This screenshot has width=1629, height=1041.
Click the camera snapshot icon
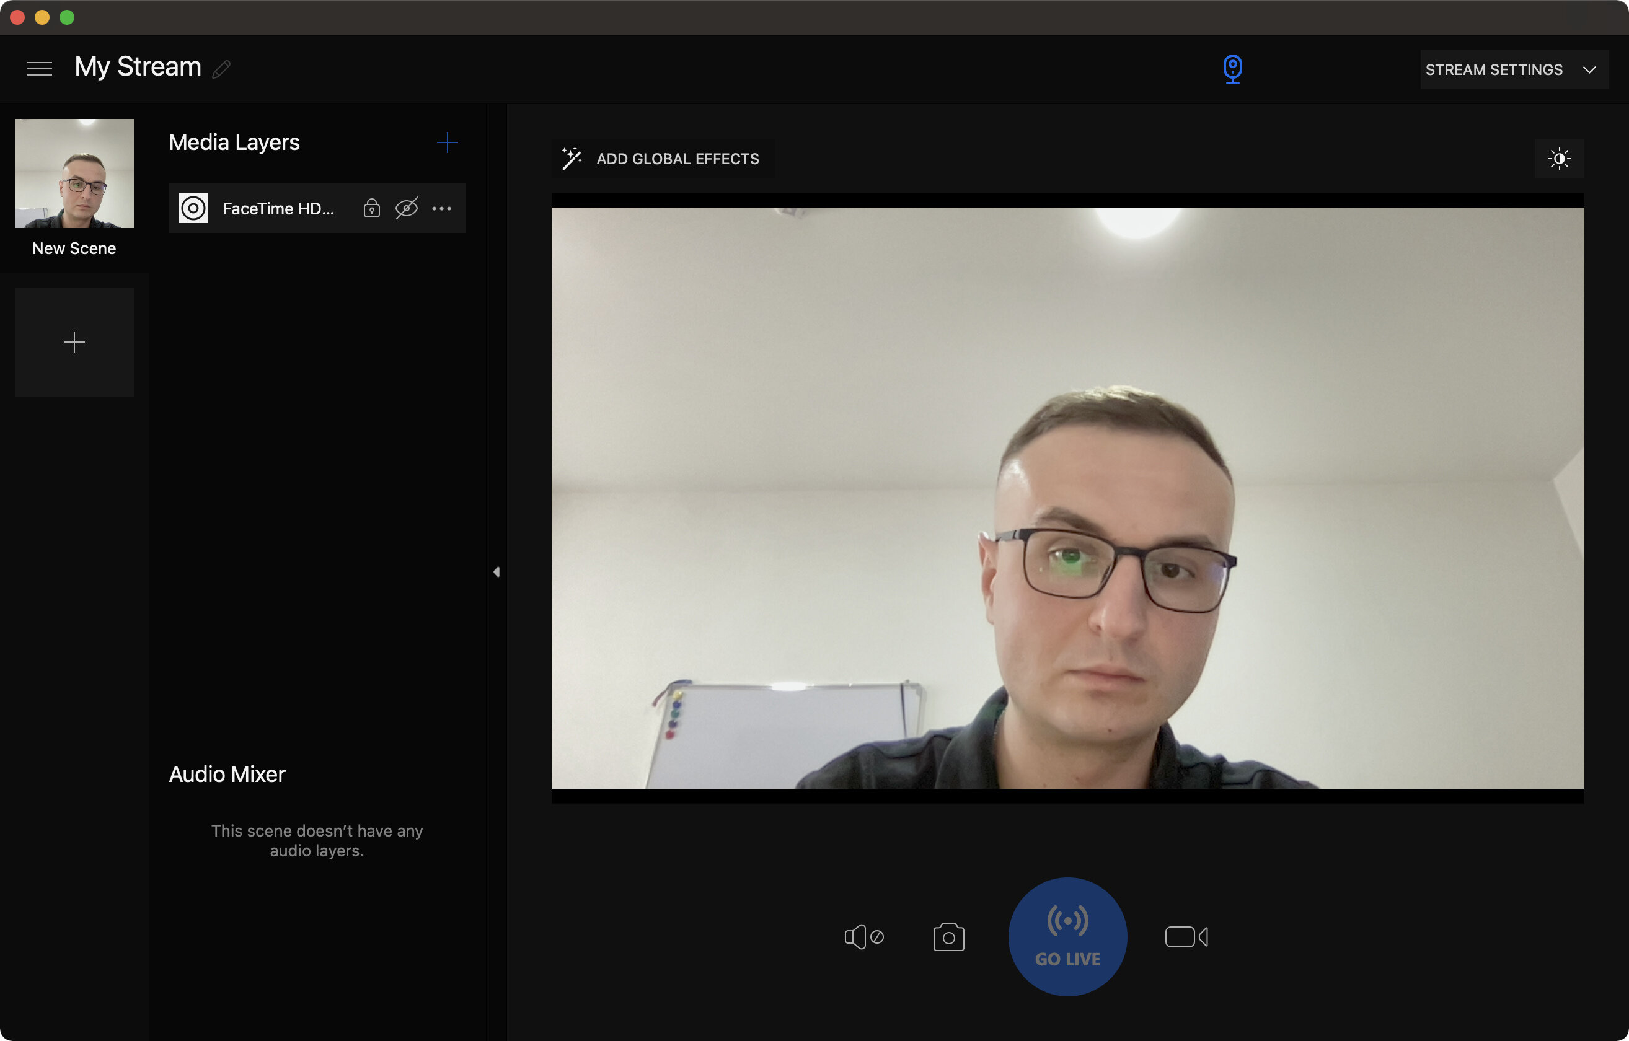click(948, 936)
